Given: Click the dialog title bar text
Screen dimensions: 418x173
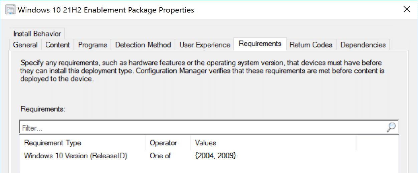Looking at the screenshot, I should click(x=106, y=10).
